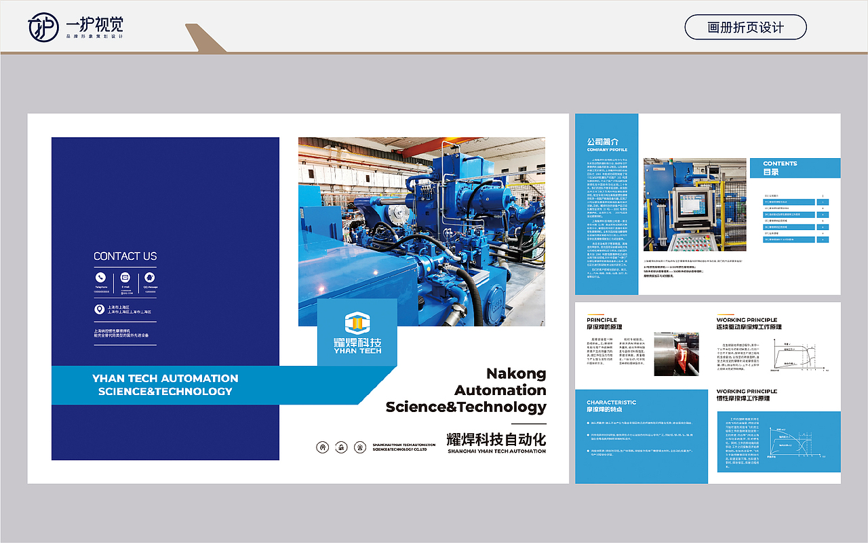Click the 一护视觉 circular logo

point(44,27)
